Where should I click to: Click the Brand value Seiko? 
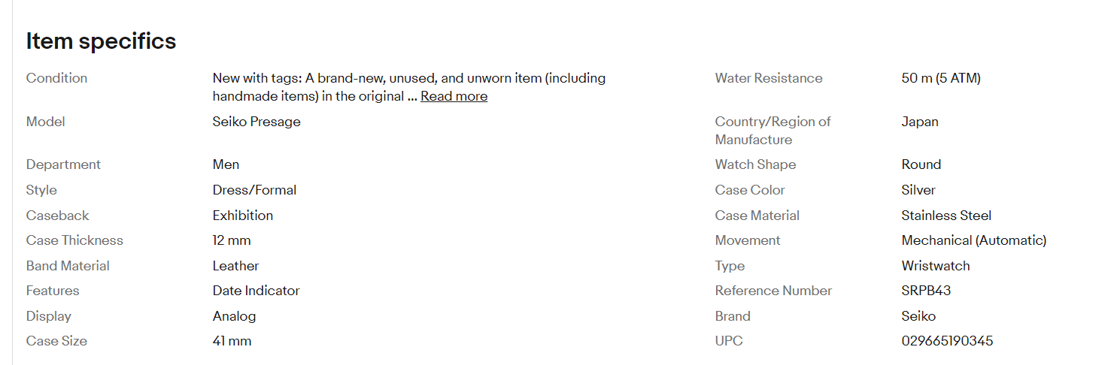(x=918, y=316)
